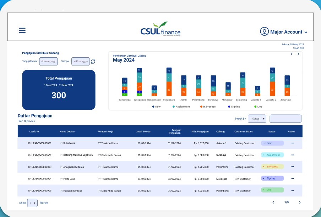The width and height of the screenshot is (321, 217).
Task: Click the Siap Diproses subtitle
Action: [x=26, y=121]
